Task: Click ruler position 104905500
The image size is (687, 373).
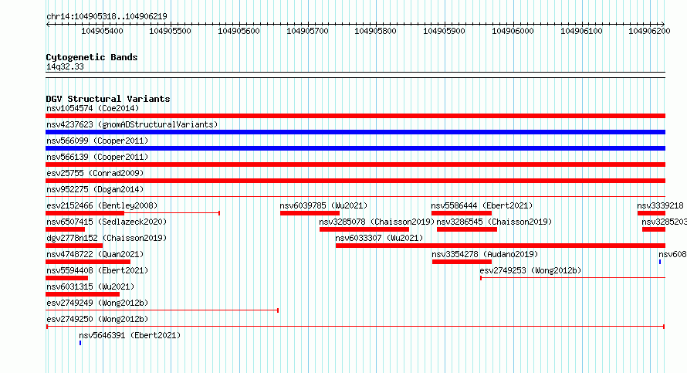Action: pyautogui.click(x=170, y=31)
